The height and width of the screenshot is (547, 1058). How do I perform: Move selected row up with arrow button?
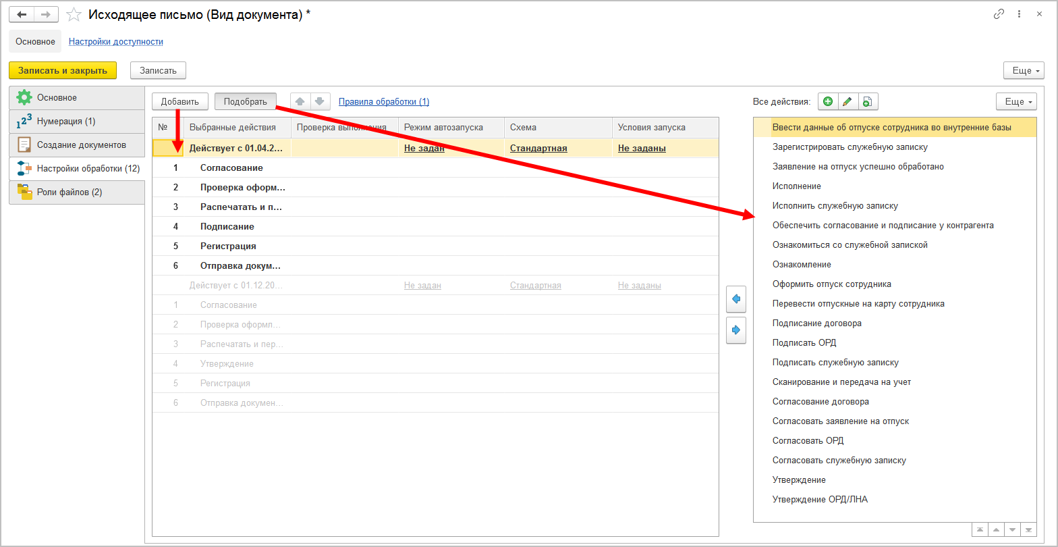click(x=300, y=102)
